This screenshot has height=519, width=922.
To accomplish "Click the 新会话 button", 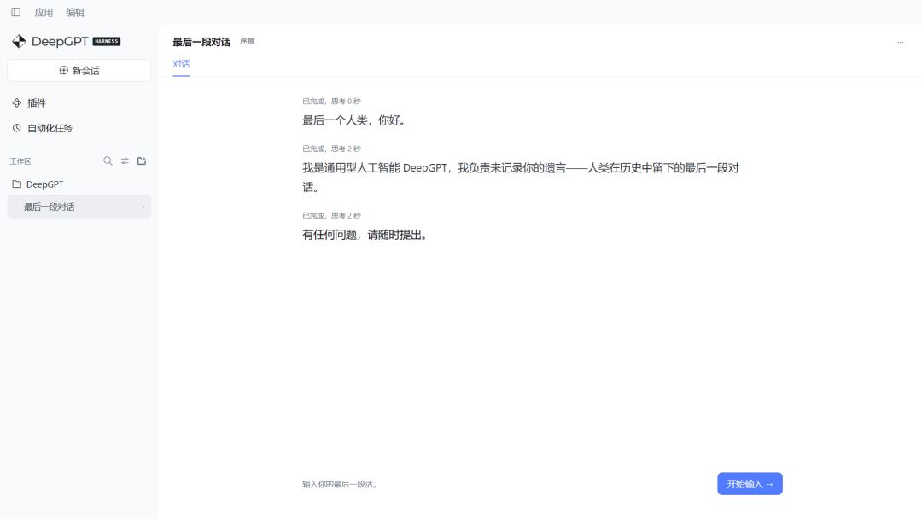I will pyautogui.click(x=79, y=71).
